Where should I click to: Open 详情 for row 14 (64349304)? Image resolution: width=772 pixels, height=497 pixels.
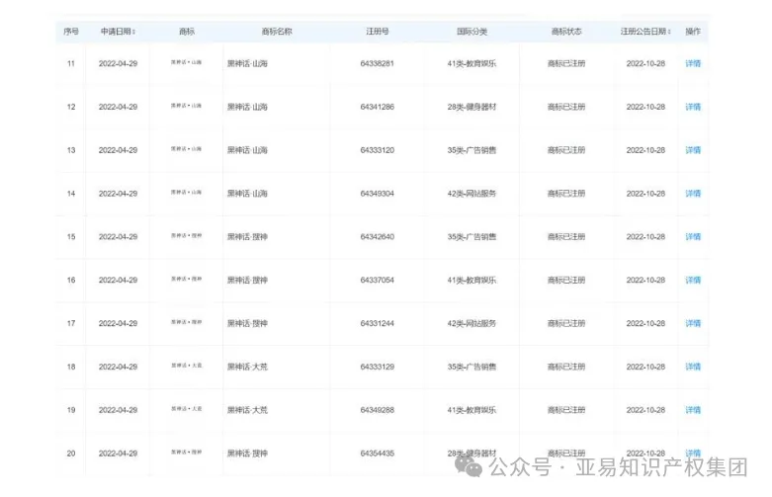coord(693,194)
